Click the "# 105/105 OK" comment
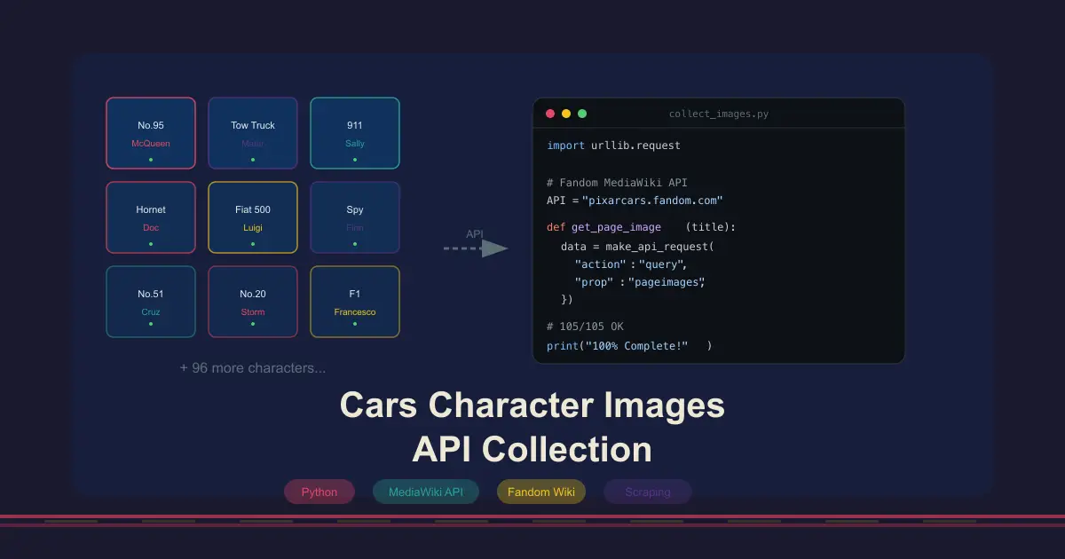The width and height of the screenshot is (1065, 559). point(585,327)
